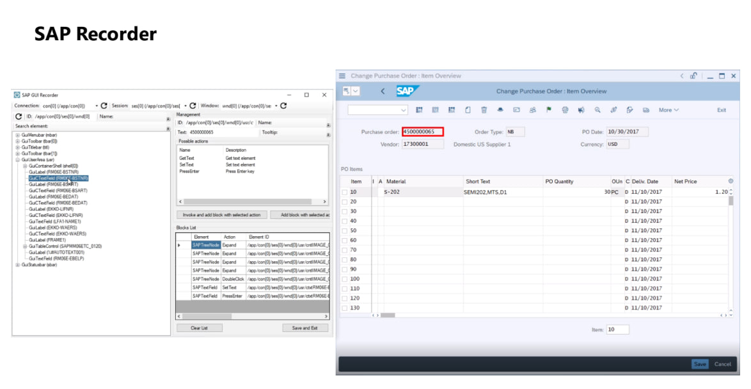
Task: Click the green flag icon in SAP toolbar
Action: tap(549, 110)
